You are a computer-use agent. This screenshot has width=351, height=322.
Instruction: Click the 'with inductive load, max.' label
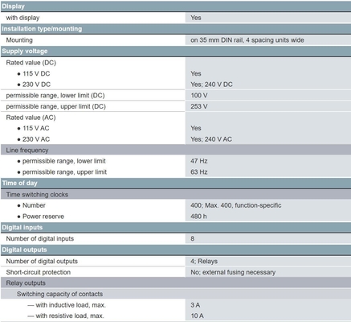click(71, 305)
